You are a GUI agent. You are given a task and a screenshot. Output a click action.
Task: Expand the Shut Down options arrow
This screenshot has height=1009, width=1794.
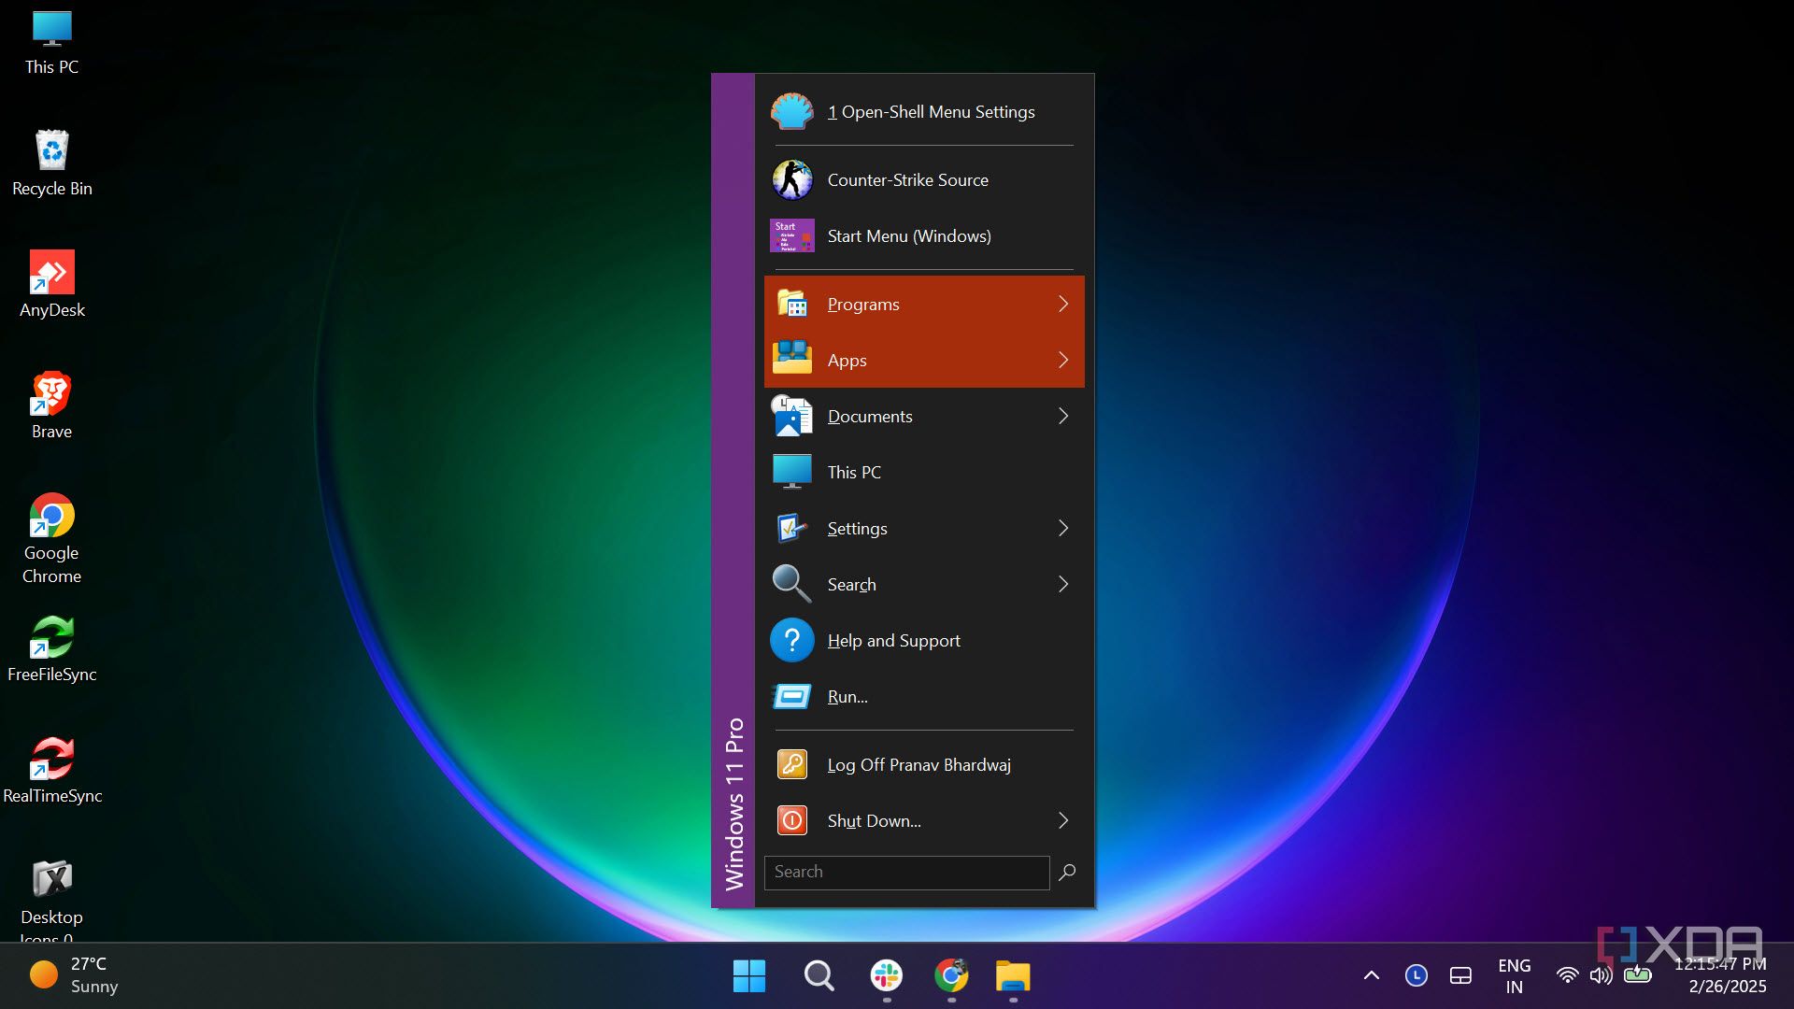[1062, 821]
